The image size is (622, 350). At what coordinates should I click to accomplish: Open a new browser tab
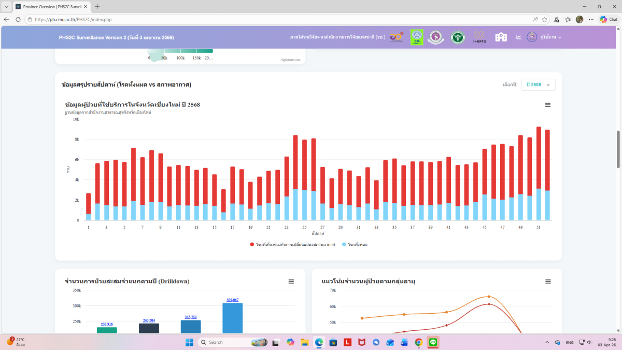pos(97,7)
